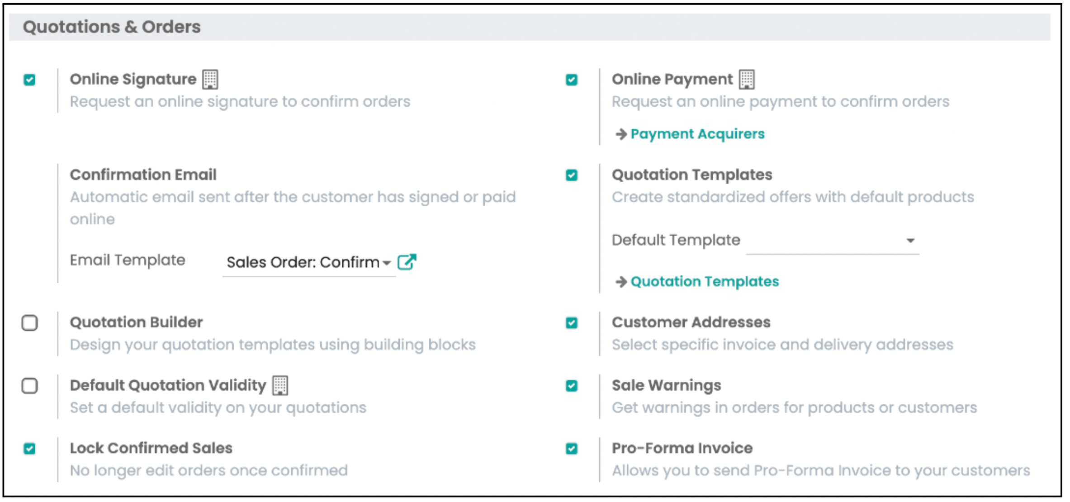Image resolution: width=1070 pixels, height=502 pixels.
Task: Expand the Default Template dropdown arrow
Action: pos(910,241)
